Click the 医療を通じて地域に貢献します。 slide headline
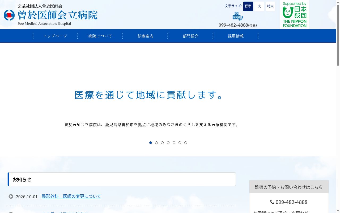This screenshot has height=213, width=340. coord(150,95)
